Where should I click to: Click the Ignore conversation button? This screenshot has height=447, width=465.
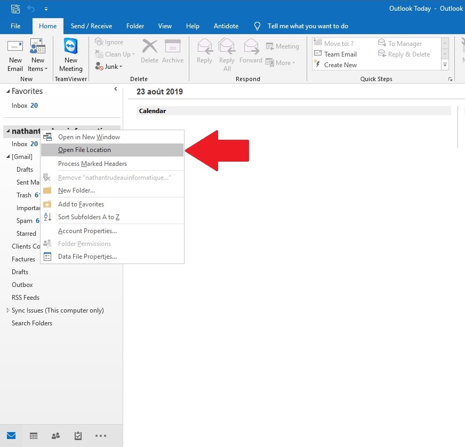(x=109, y=42)
